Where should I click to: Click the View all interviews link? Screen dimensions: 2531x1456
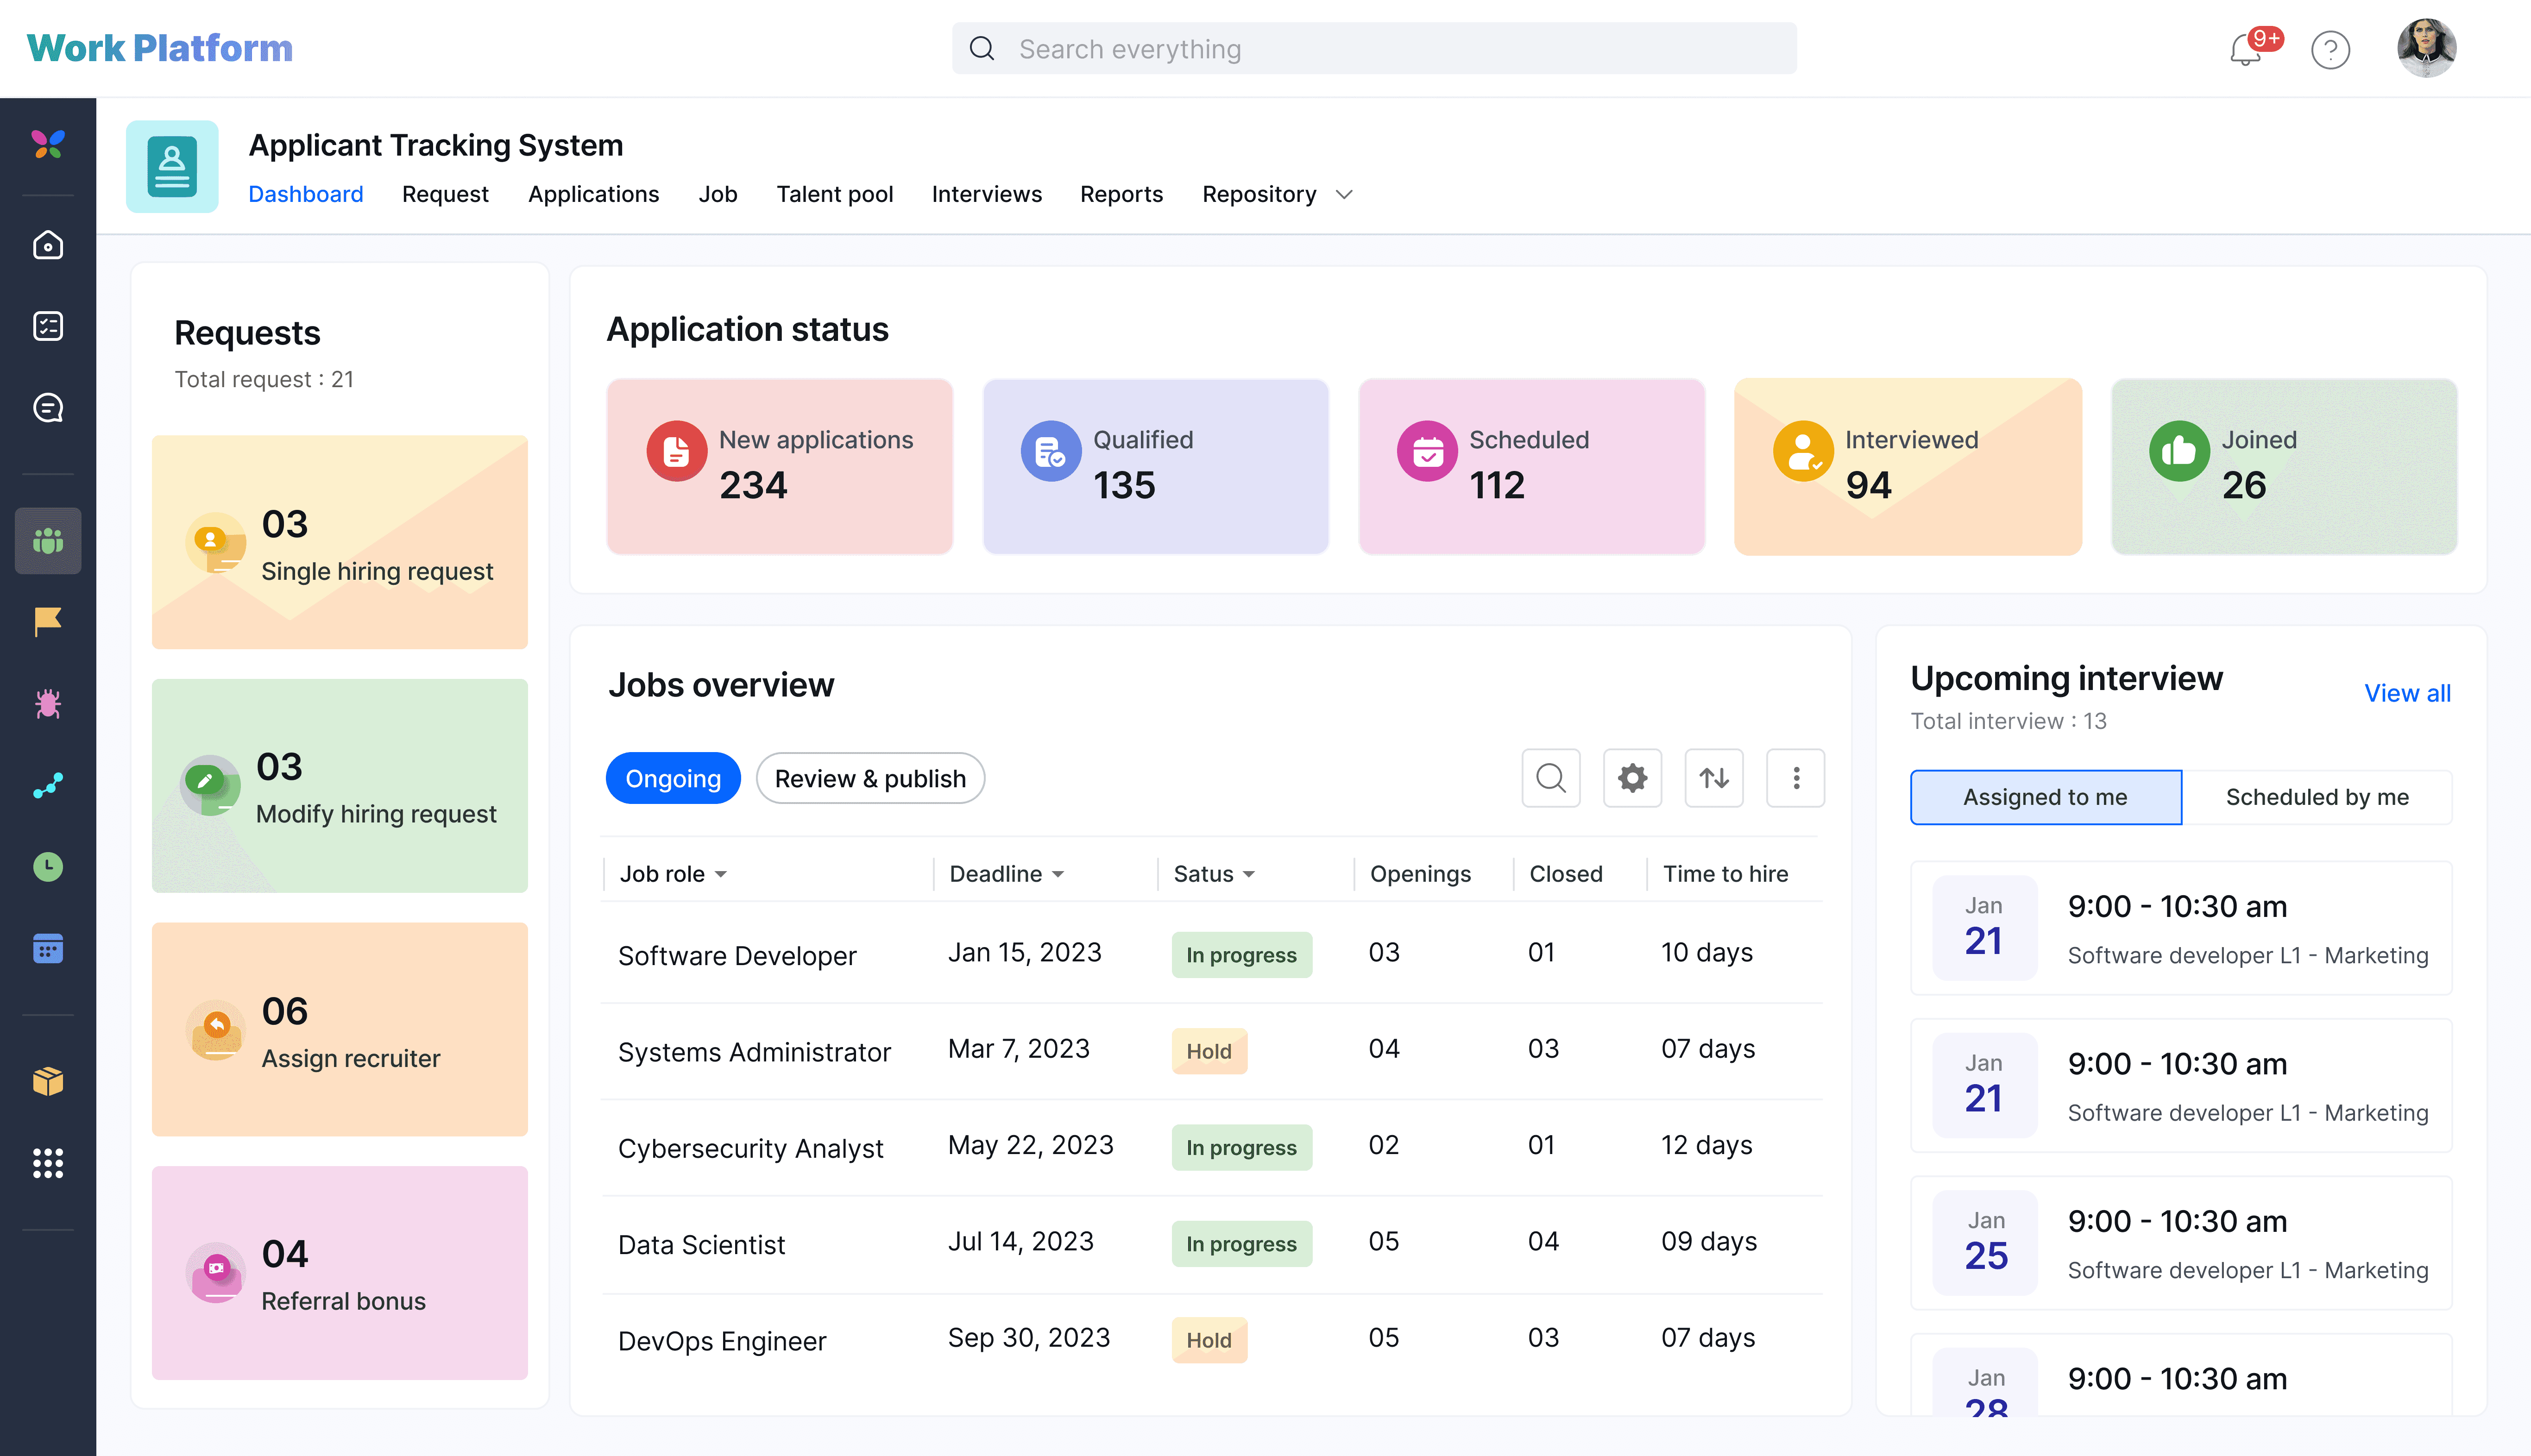pyautogui.click(x=2407, y=692)
